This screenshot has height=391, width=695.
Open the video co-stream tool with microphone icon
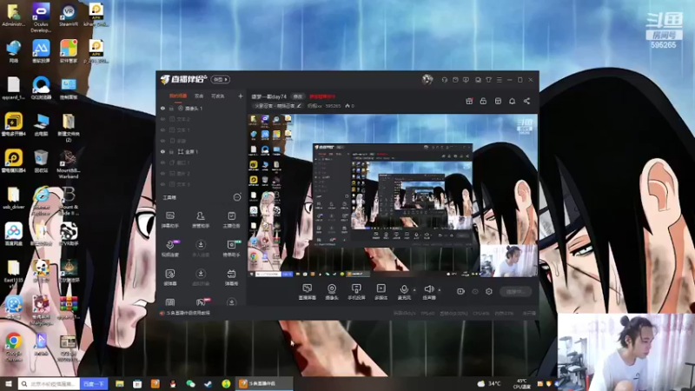(169, 249)
